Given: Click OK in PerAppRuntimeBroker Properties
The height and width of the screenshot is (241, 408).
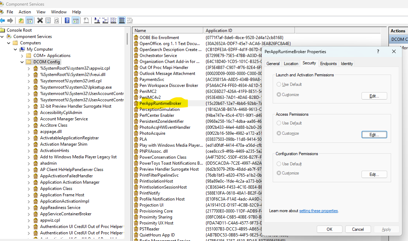Looking at the screenshot, I should (x=329, y=229).
